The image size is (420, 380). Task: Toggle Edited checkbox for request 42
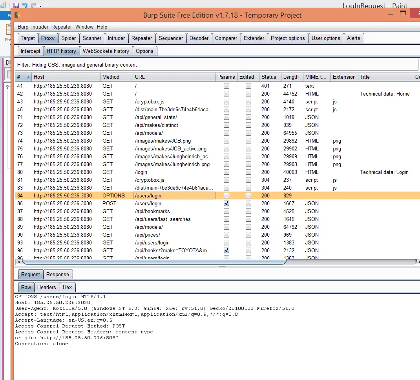pyautogui.click(x=248, y=94)
